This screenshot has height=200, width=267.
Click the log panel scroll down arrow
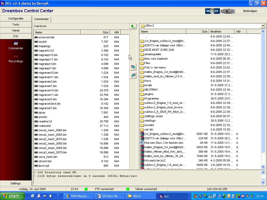pyautogui.click(x=263, y=183)
